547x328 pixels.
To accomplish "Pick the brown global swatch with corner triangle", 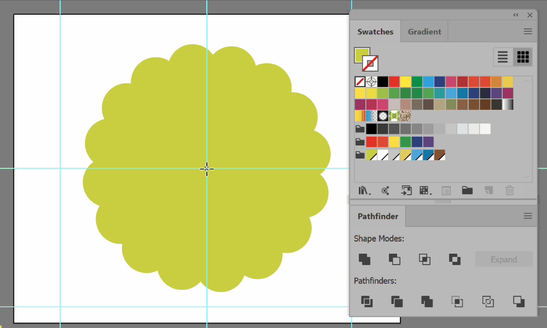I will (x=440, y=155).
